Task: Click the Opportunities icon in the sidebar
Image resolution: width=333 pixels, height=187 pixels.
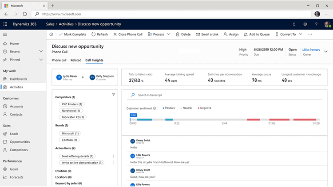Action: point(5,142)
